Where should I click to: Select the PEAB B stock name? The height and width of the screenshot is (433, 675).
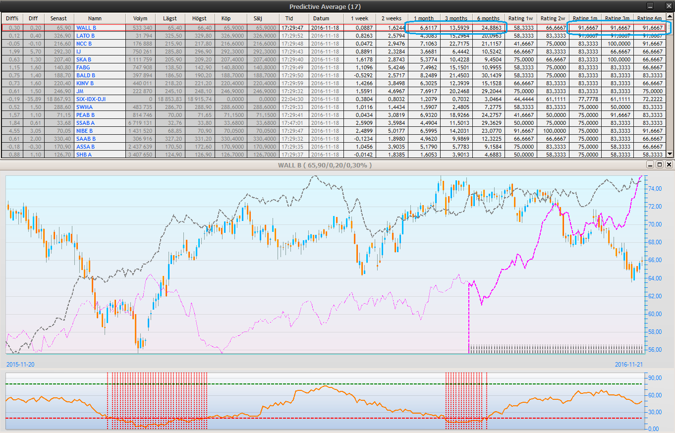(x=85, y=115)
